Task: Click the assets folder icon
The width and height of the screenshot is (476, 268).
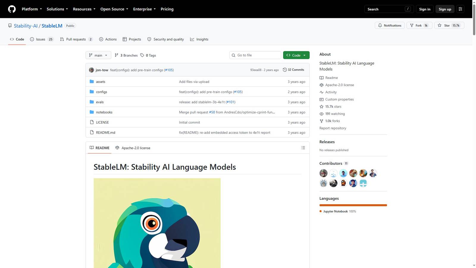Action: tap(92, 82)
